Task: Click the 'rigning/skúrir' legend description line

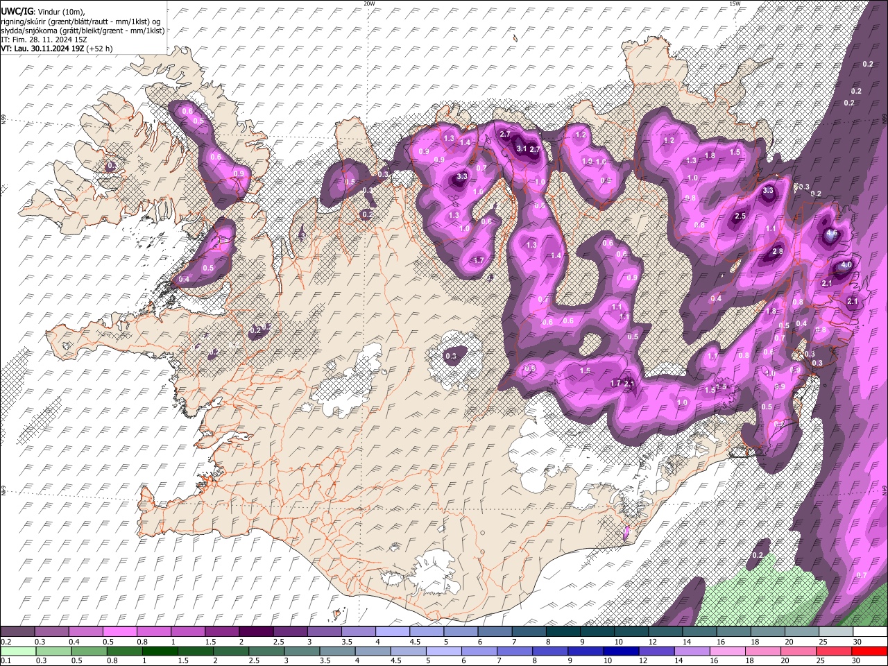Action: click(81, 22)
